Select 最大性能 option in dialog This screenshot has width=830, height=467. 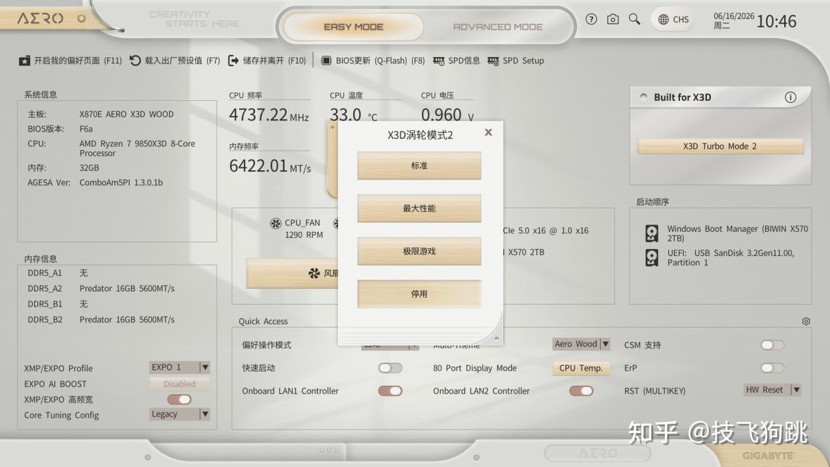pos(419,208)
